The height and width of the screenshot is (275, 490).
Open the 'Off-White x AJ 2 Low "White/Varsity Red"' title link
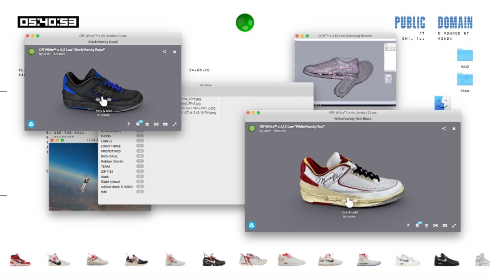coord(292,127)
